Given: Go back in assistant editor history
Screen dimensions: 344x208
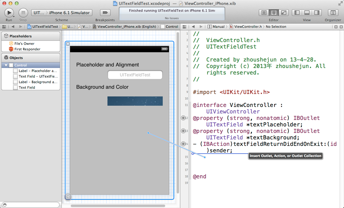Looking at the screenshot, I should (x=193, y=27).
